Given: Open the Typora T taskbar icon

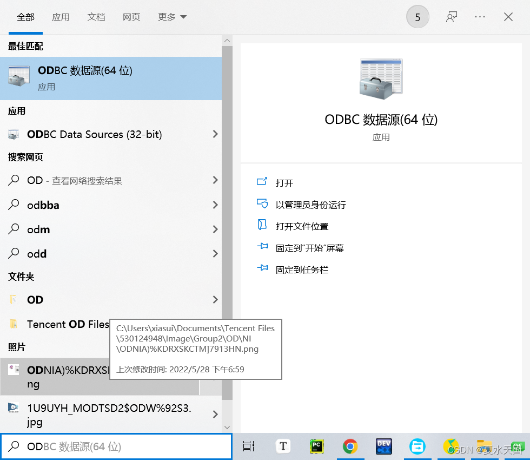Looking at the screenshot, I should pos(283,446).
